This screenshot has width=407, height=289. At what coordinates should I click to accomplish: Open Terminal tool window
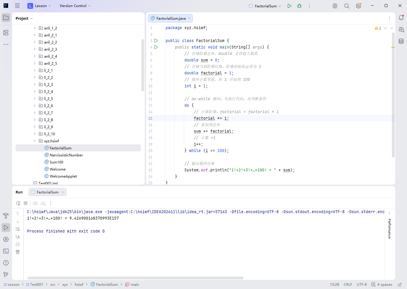coord(6,251)
